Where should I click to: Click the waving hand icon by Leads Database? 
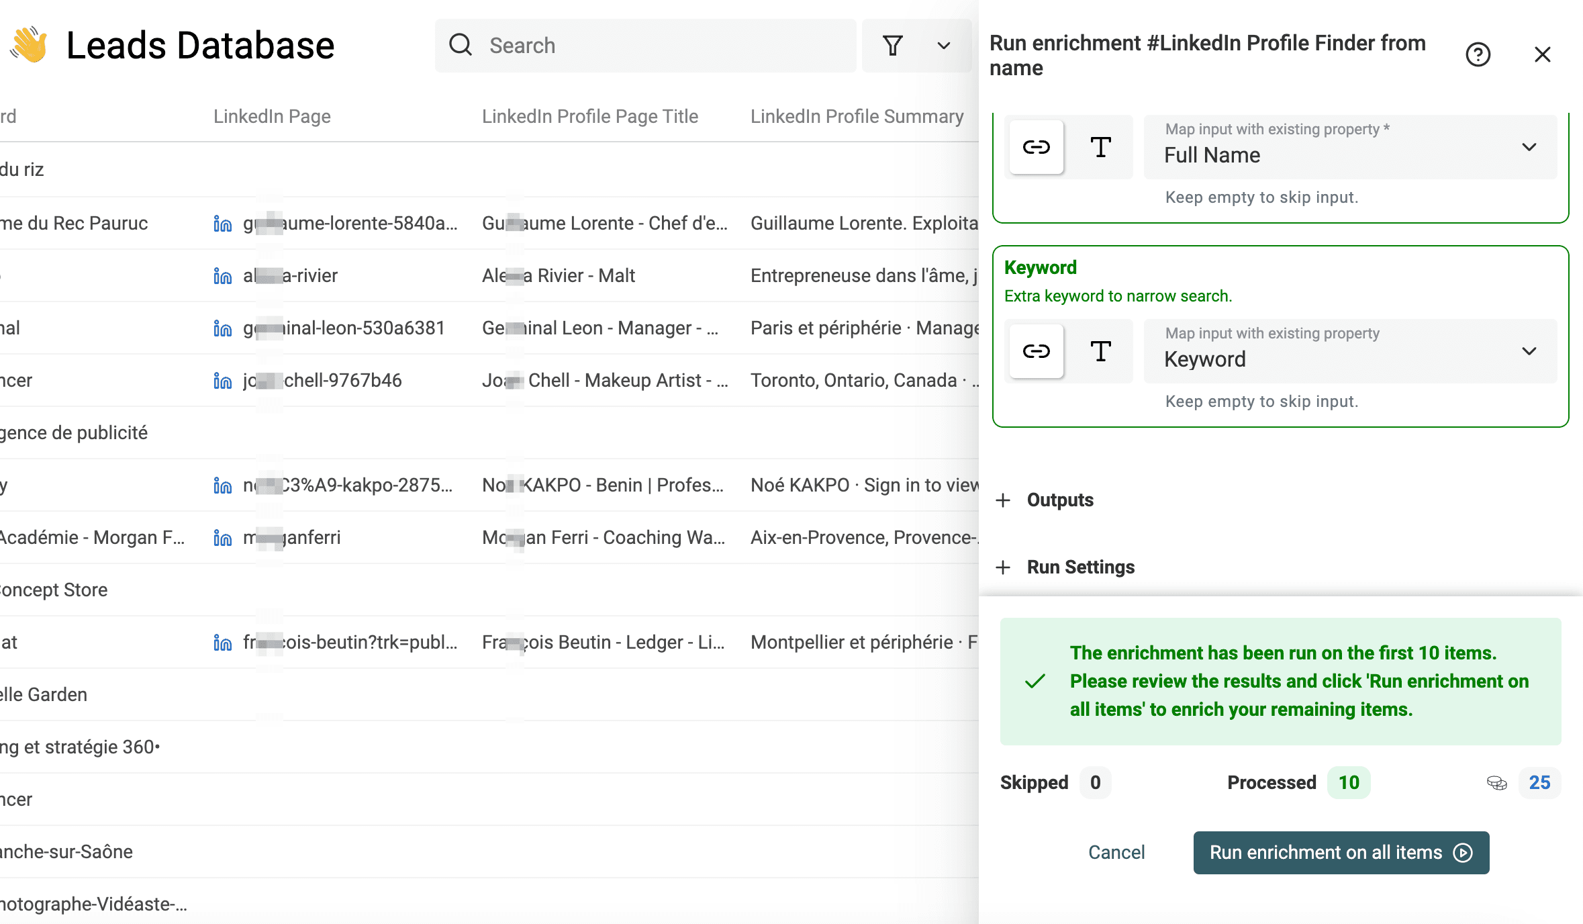(x=29, y=45)
